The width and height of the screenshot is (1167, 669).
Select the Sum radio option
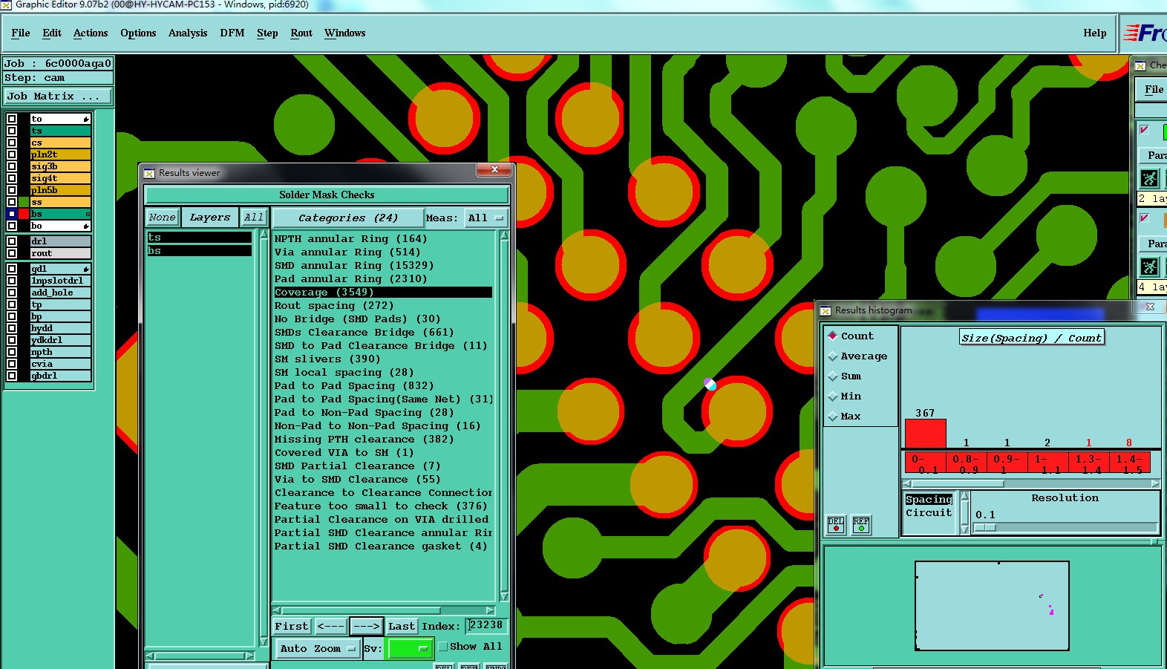click(x=833, y=376)
